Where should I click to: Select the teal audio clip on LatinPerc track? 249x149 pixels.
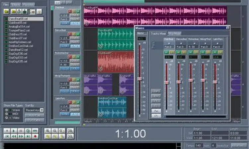tap(112, 108)
